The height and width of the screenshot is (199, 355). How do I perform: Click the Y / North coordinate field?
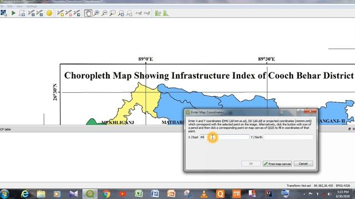tap(288, 137)
